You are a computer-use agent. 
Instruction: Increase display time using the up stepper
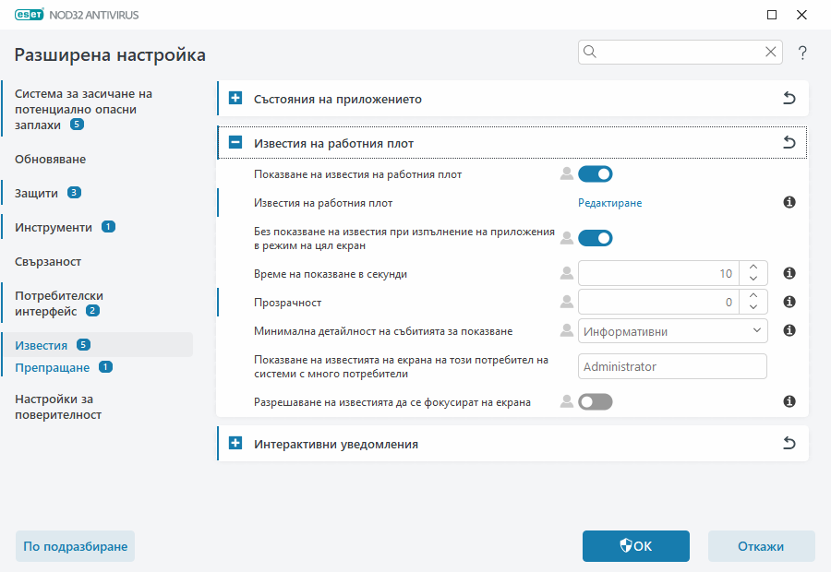click(753, 268)
